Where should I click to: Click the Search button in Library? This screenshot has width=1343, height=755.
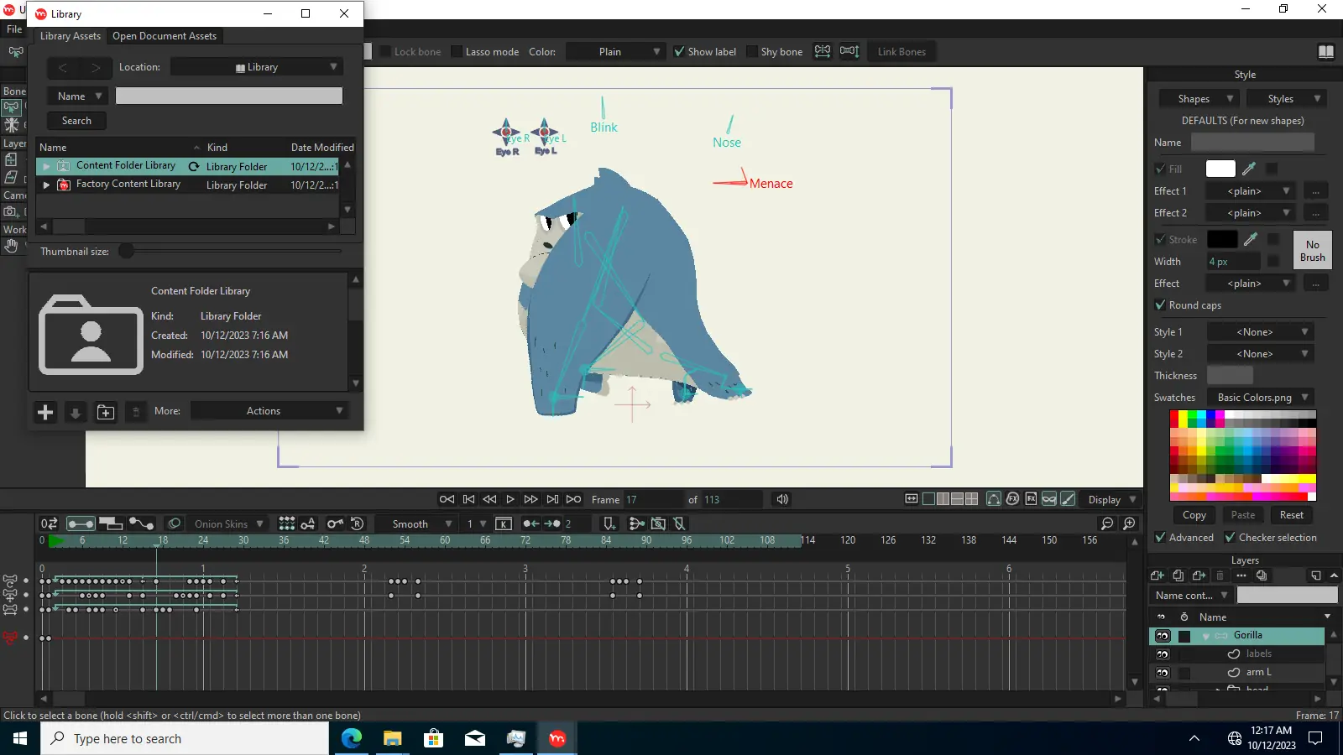76,121
